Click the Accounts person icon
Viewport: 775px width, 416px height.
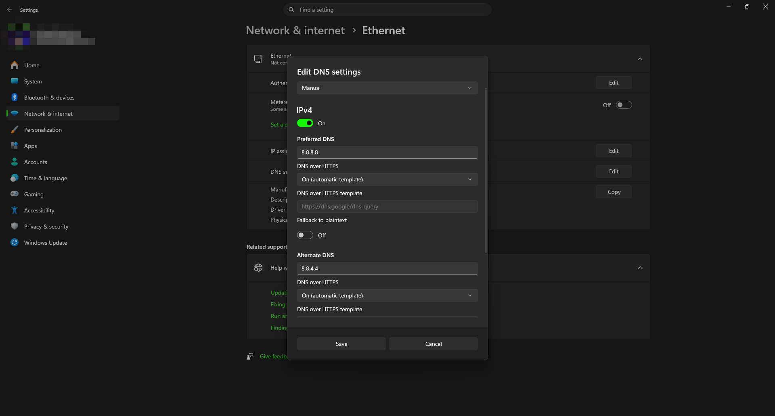click(x=15, y=162)
